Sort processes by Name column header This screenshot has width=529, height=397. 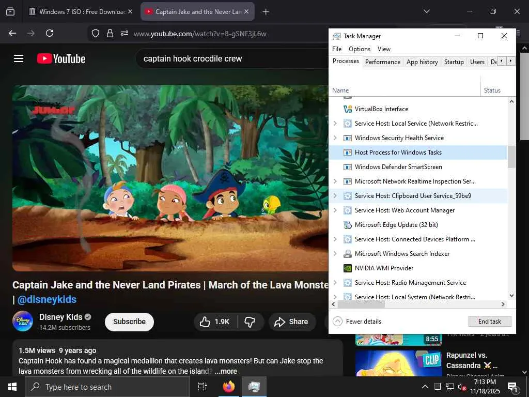click(404, 86)
